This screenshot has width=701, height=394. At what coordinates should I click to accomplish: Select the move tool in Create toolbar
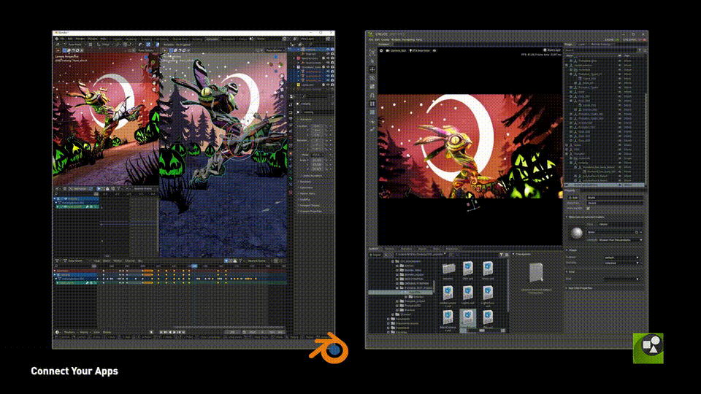[372, 70]
